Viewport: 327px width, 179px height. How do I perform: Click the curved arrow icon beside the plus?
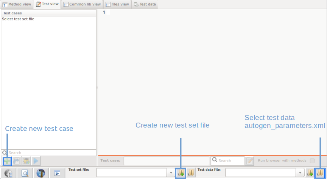point(17,161)
